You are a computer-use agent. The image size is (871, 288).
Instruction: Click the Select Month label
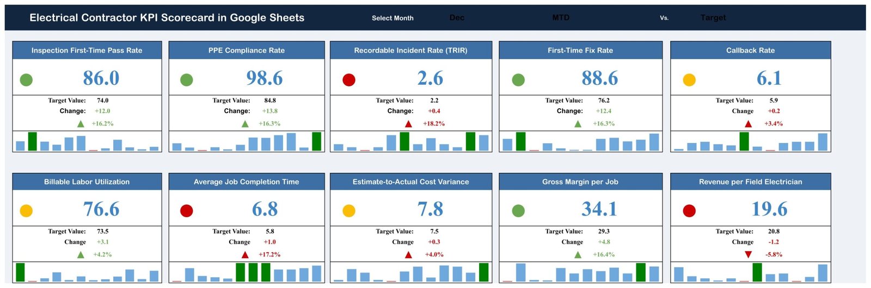pyautogui.click(x=392, y=18)
